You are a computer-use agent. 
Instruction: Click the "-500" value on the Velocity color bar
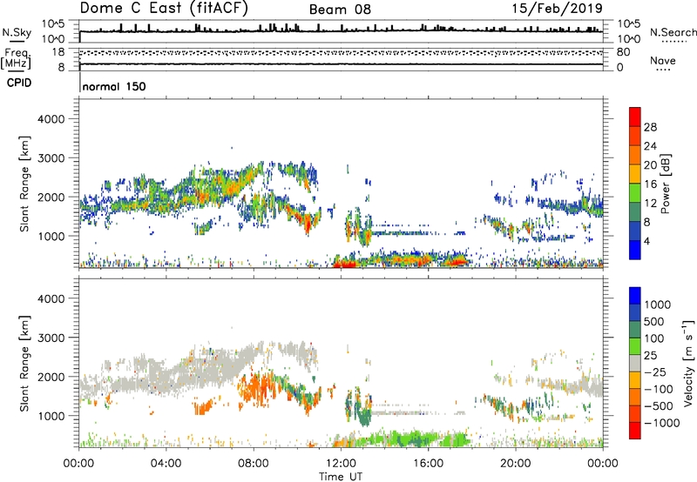coord(659,405)
